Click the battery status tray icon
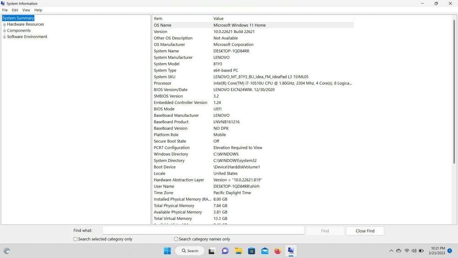 coord(421,251)
